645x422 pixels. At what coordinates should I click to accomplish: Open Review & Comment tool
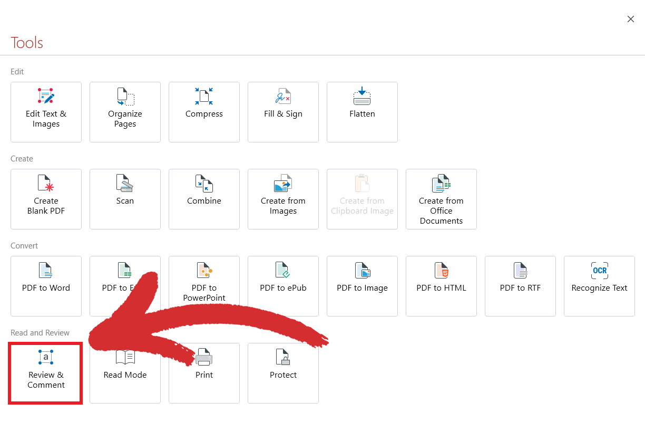(46, 373)
